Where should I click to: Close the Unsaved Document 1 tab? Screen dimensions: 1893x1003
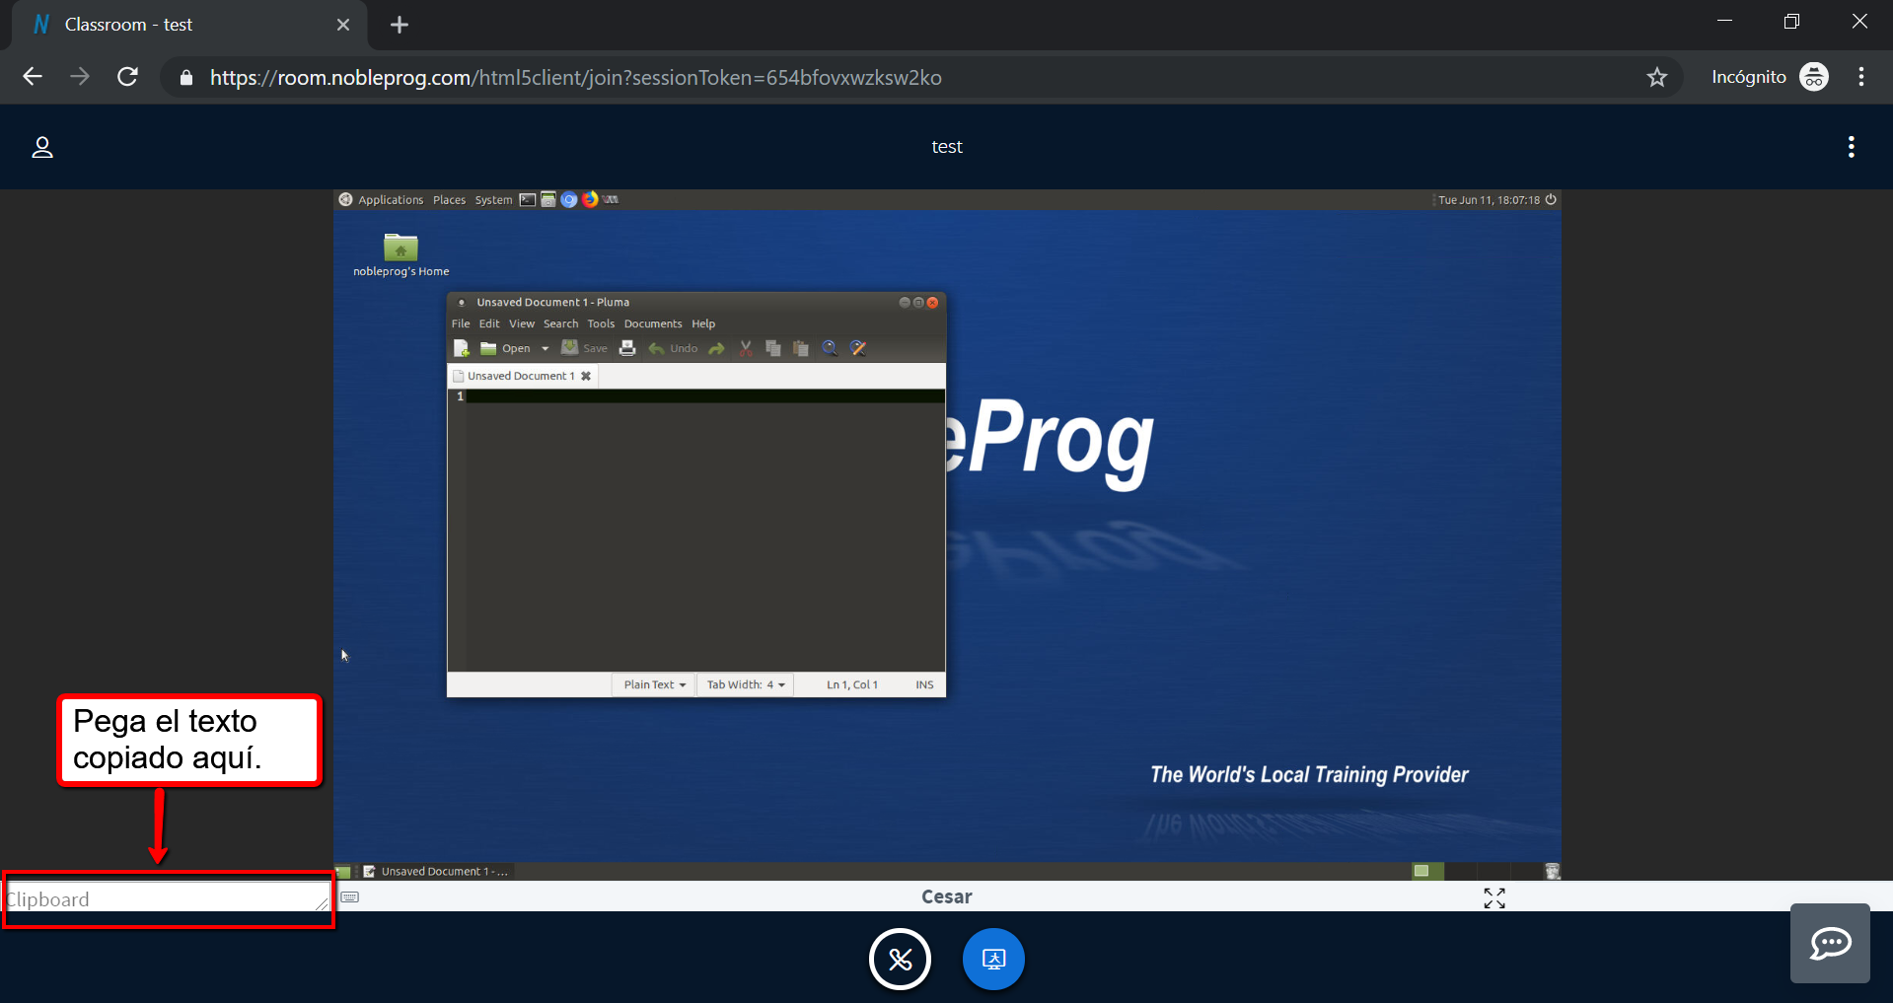point(586,376)
